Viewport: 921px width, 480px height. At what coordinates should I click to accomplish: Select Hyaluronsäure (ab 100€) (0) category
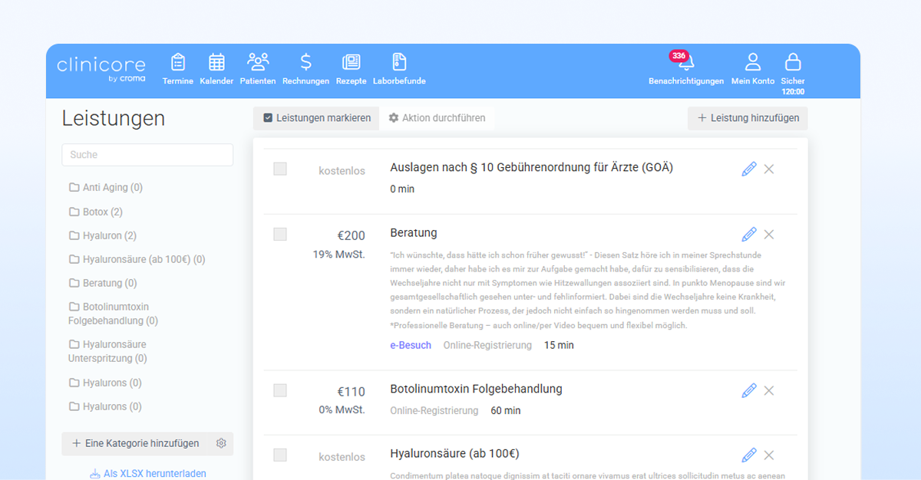coord(137,259)
